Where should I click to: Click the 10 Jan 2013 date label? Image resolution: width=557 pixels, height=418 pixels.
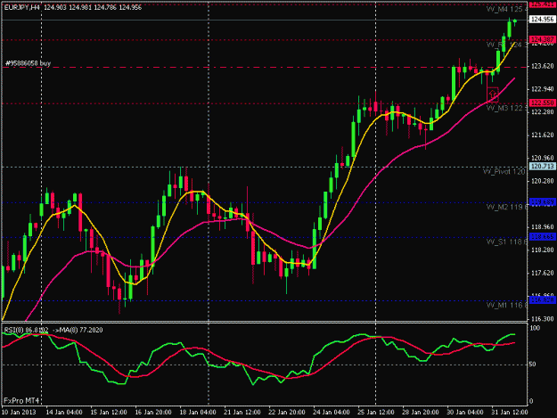click(x=19, y=412)
